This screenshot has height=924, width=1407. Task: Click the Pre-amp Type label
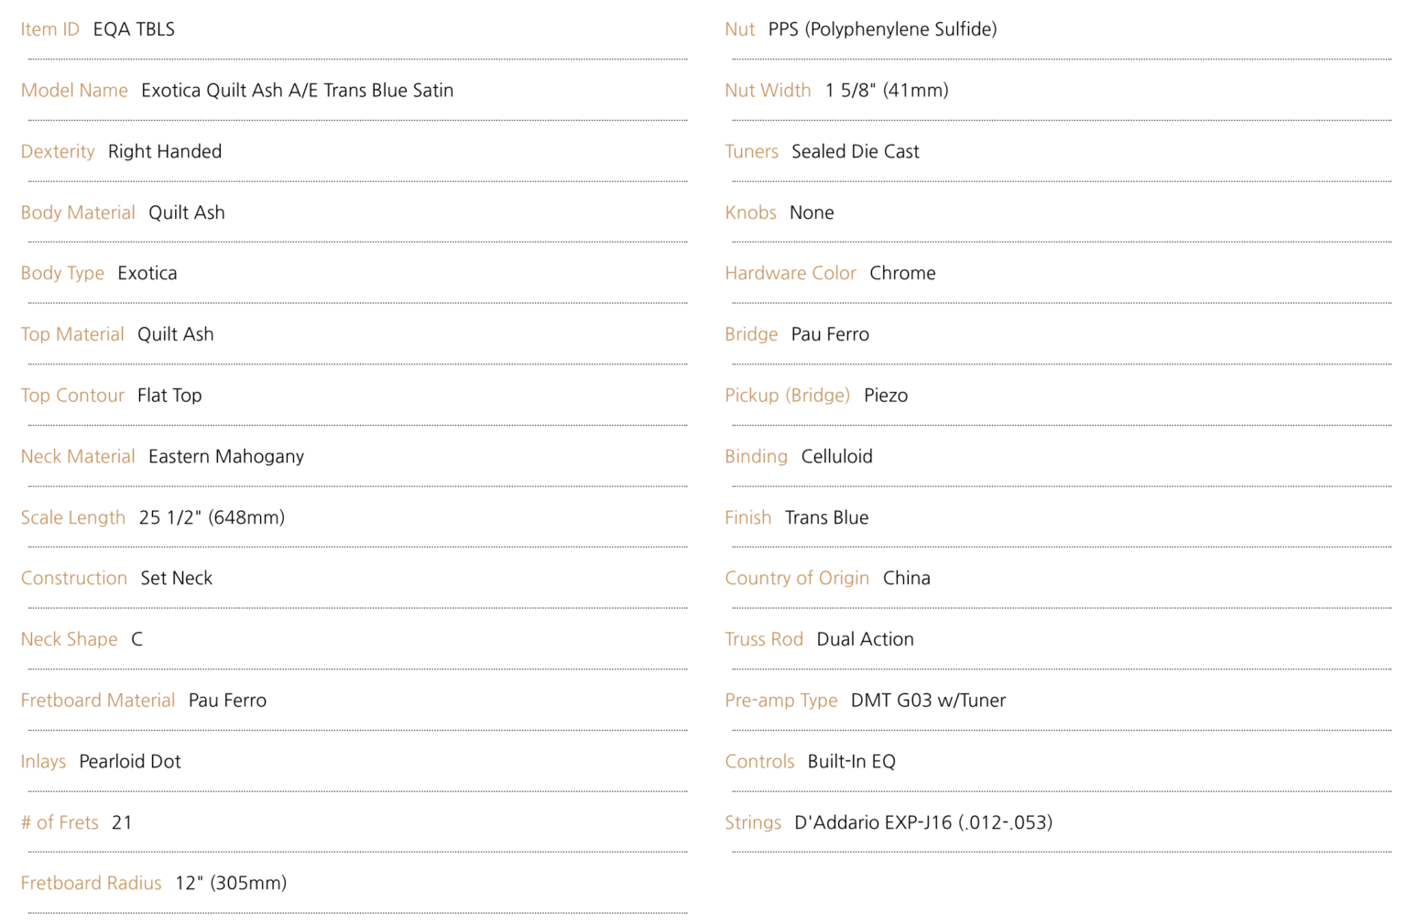(x=781, y=701)
